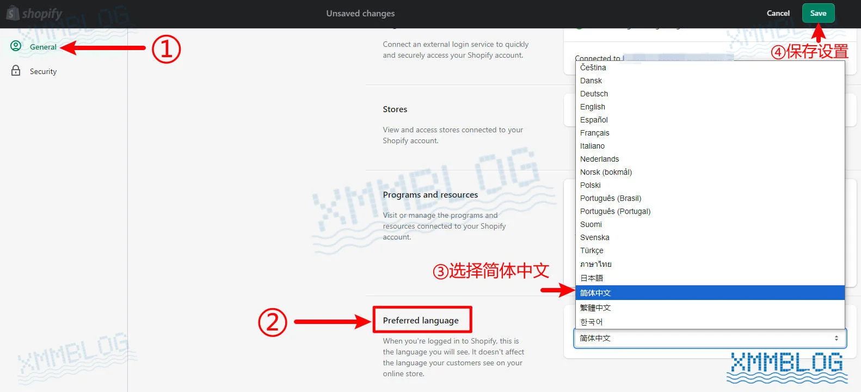Pick Nederlands from the dropdown options
Image resolution: width=861 pixels, height=392 pixels.
pyautogui.click(x=710, y=159)
